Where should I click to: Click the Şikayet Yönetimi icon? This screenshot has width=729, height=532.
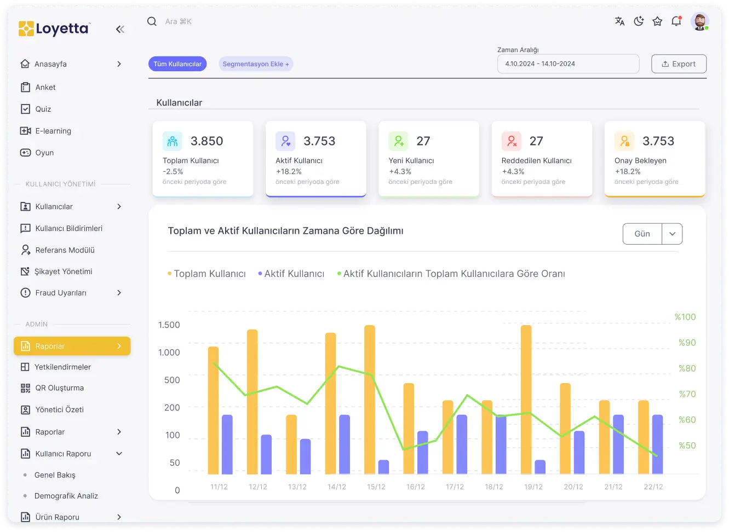pos(25,271)
